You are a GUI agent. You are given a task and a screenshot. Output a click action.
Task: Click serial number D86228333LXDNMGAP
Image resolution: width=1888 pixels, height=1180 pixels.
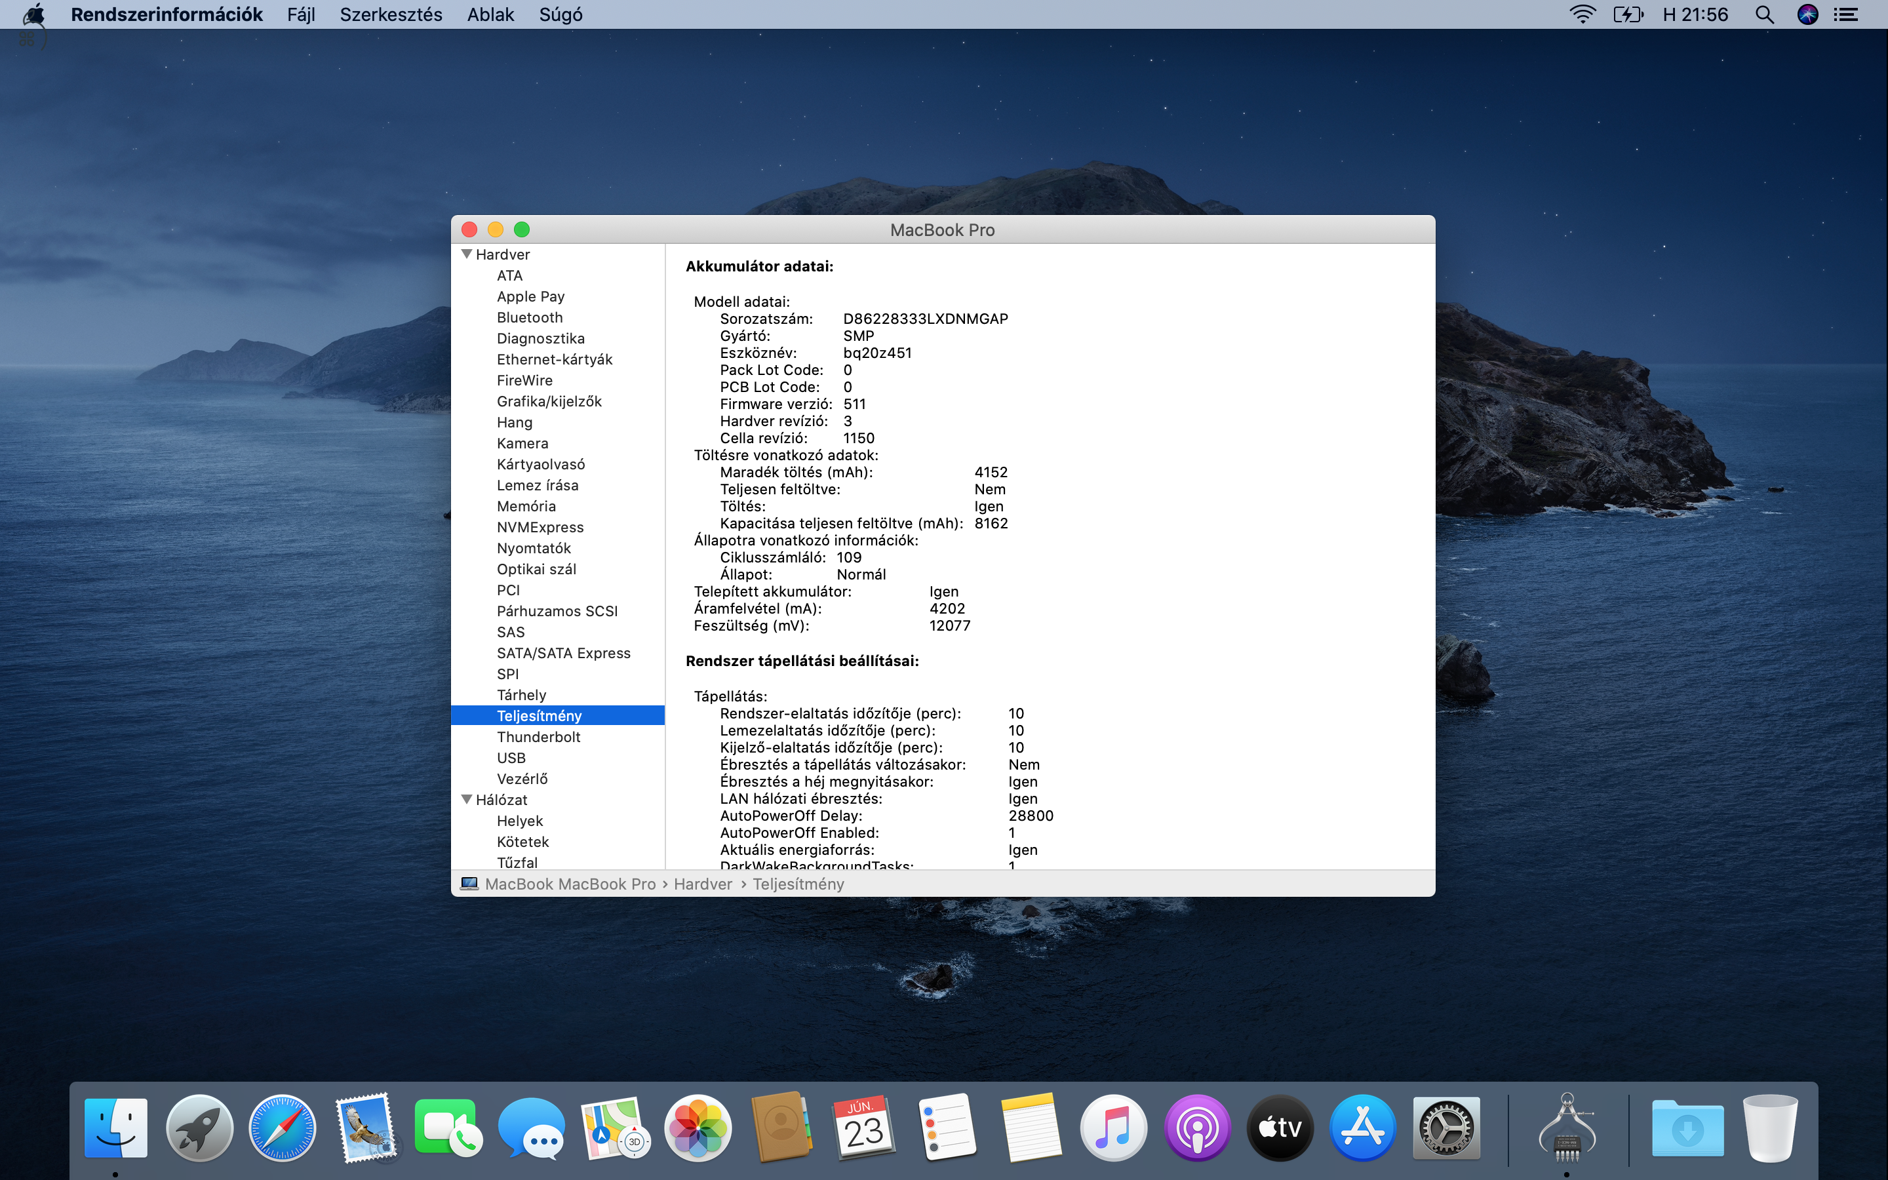(925, 319)
